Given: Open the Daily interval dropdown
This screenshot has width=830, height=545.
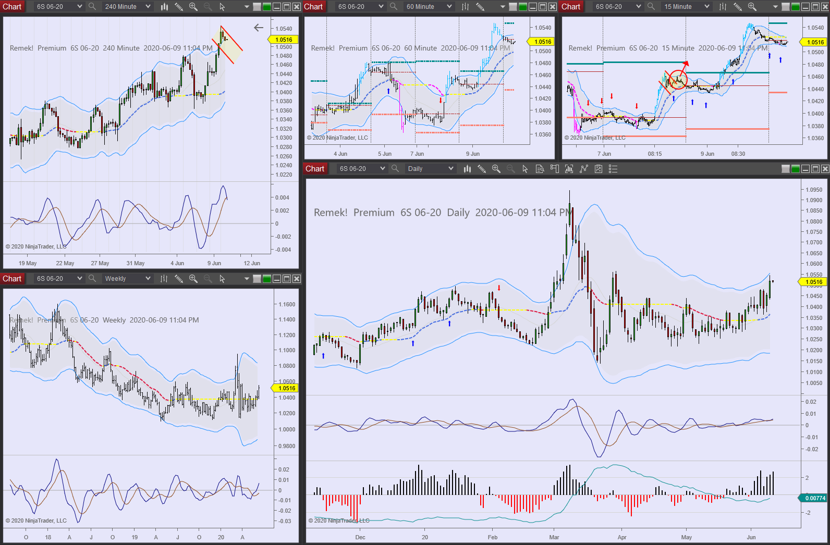Looking at the screenshot, I should tap(430, 169).
